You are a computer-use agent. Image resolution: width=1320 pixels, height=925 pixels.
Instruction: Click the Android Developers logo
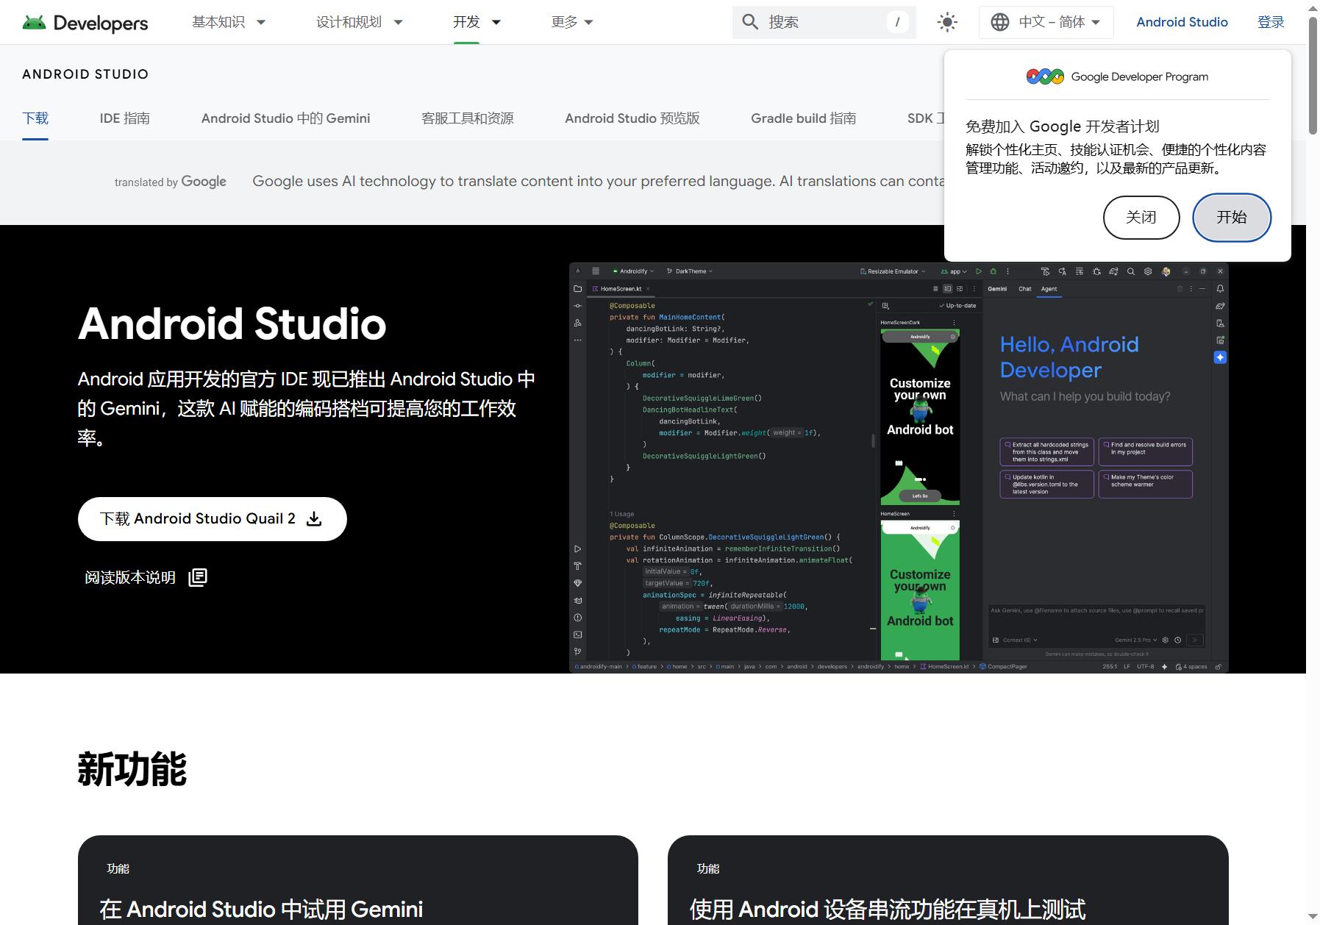[x=85, y=23]
